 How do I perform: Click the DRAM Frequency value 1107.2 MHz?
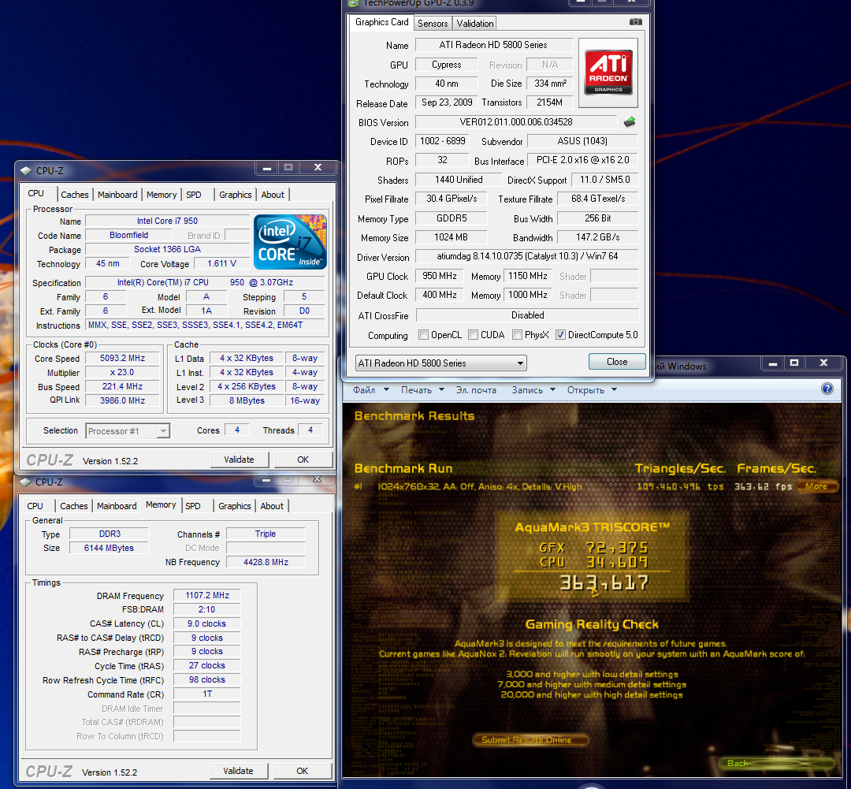(x=207, y=596)
